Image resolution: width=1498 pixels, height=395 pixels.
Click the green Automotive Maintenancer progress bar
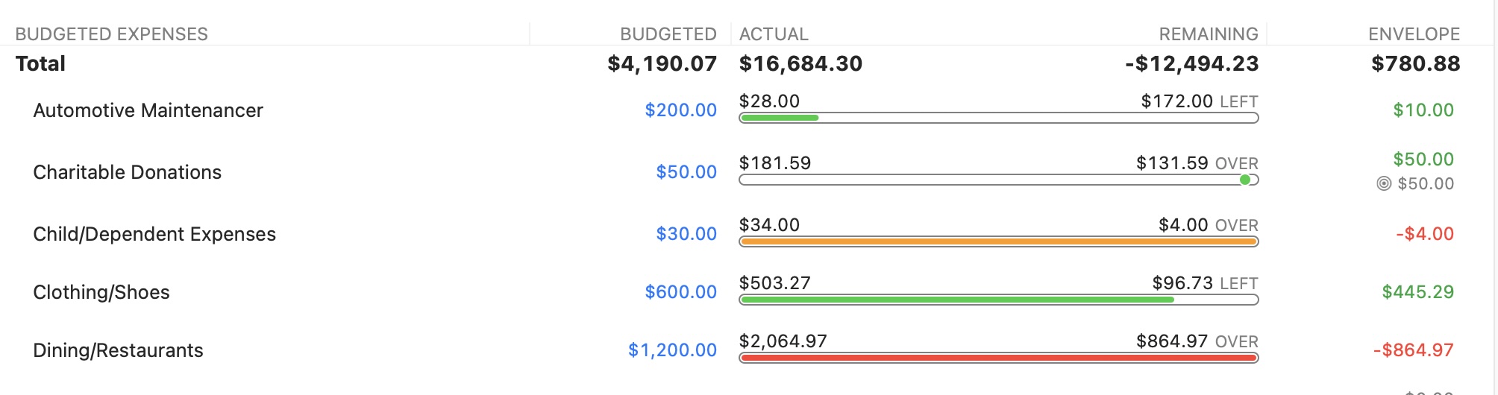pyautogui.click(x=779, y=118)
